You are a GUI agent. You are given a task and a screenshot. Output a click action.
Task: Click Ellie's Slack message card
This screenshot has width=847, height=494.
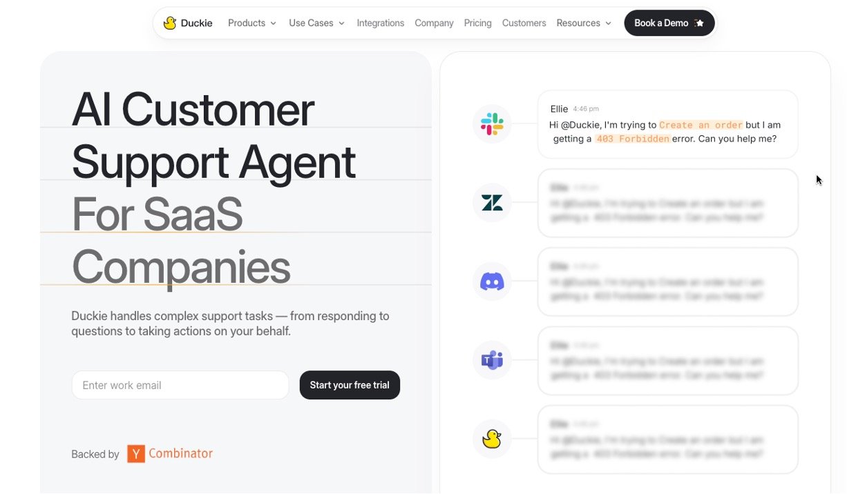click(x=667, y=124)
